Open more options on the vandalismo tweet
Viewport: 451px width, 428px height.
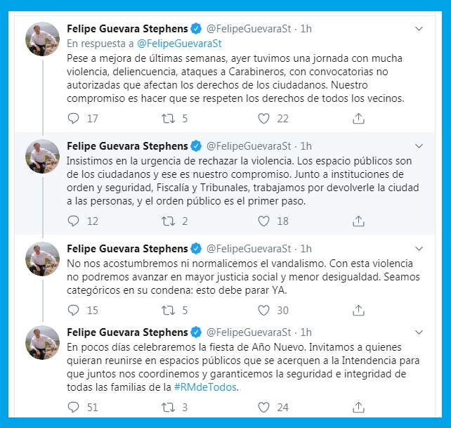pyautogui.click(x=419, y=248)
